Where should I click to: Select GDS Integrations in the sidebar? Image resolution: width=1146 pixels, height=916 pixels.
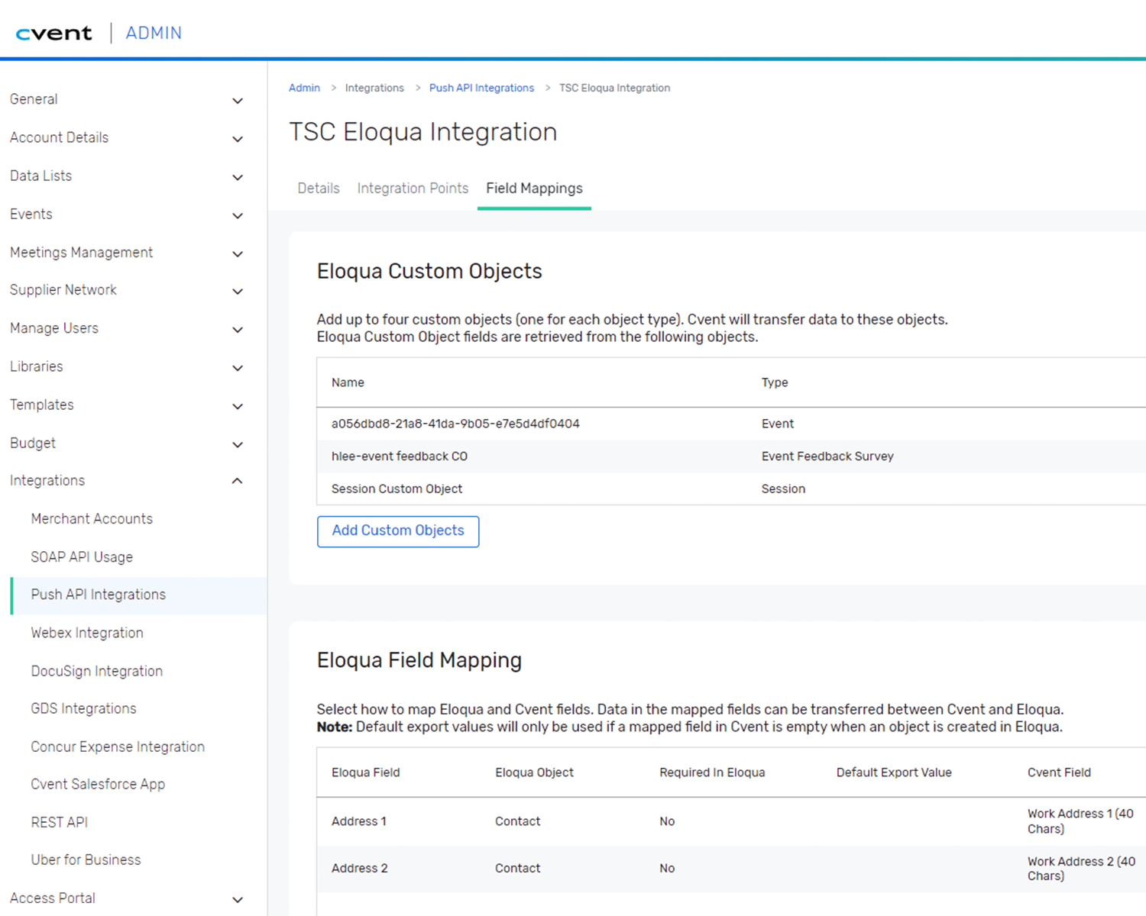[83, 708]
